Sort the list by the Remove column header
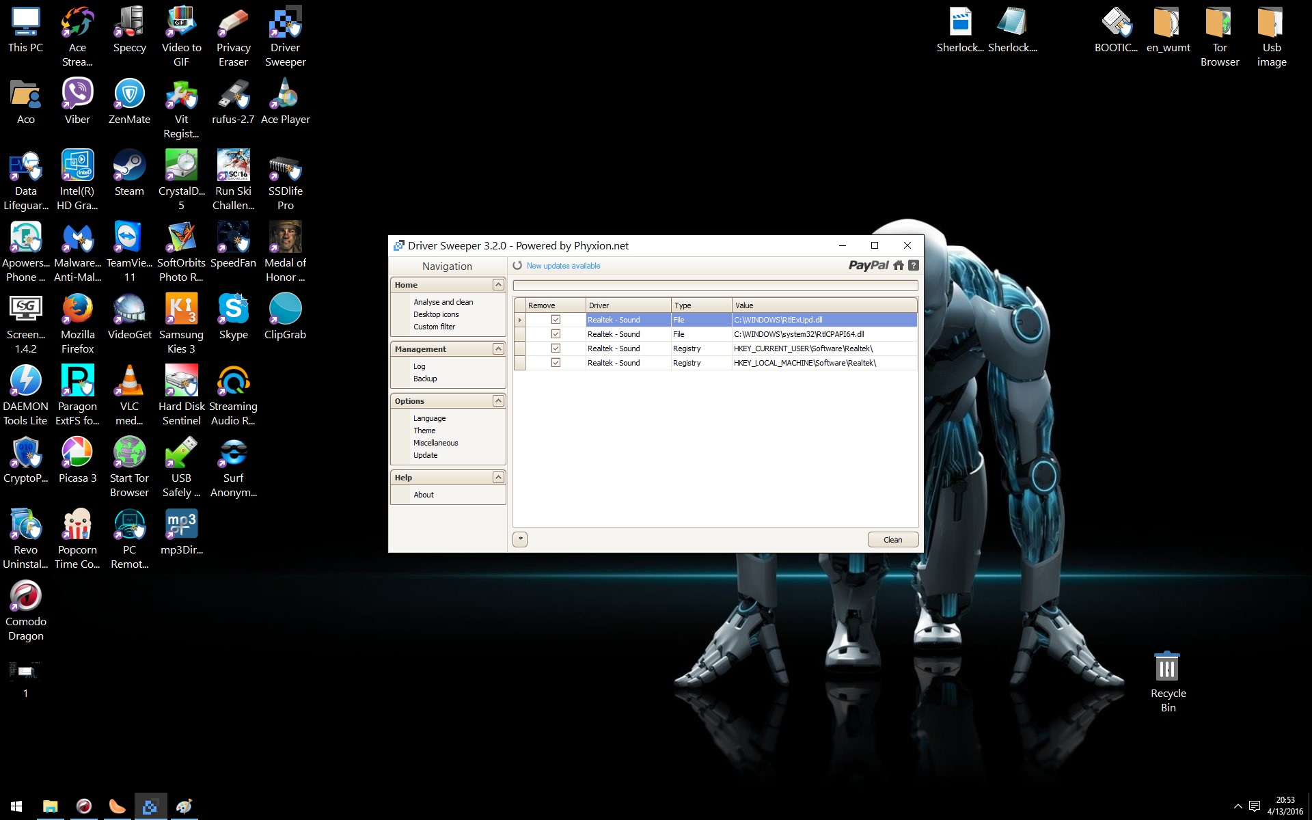 pos(556,305)
